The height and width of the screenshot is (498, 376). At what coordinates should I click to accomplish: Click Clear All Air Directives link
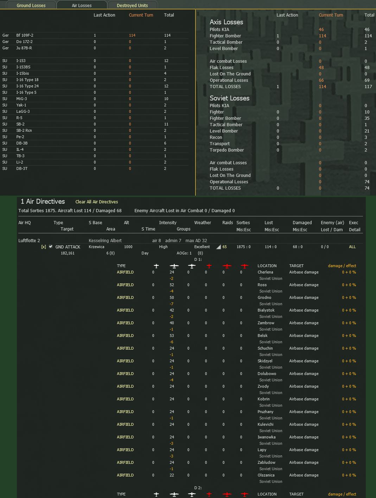(x=97, y=202)
